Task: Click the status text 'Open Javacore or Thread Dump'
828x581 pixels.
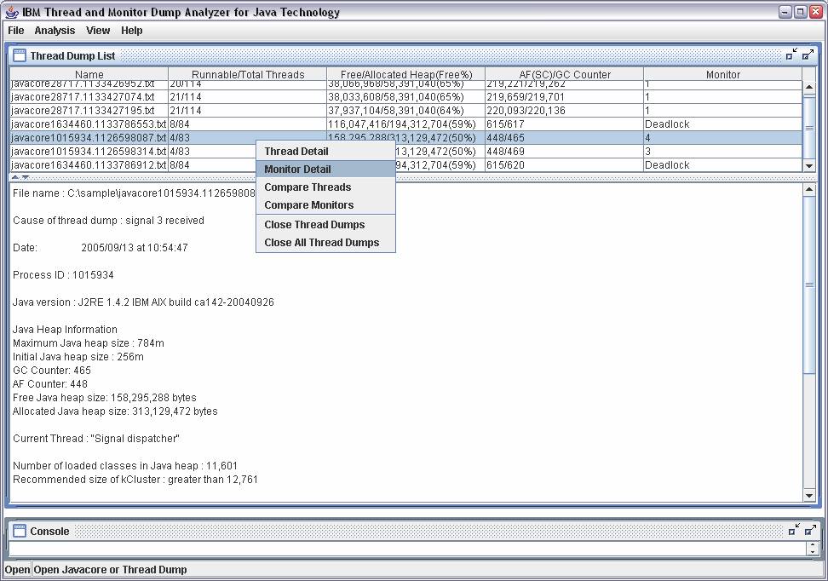Action: (110, 569)
